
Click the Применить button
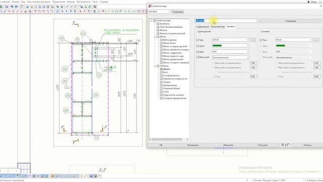[x=193, y=145]
